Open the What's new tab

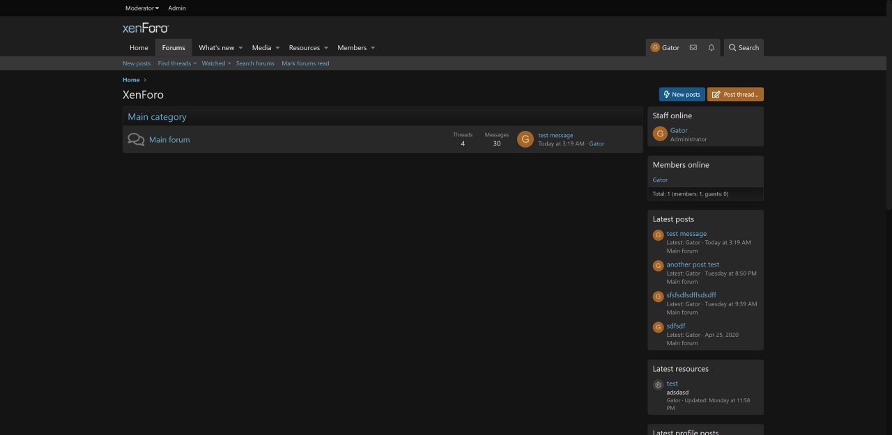point(217,48)
